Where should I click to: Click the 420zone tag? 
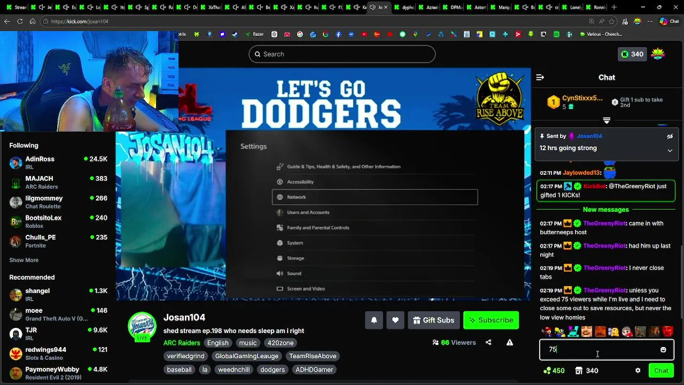coord(281,343)
